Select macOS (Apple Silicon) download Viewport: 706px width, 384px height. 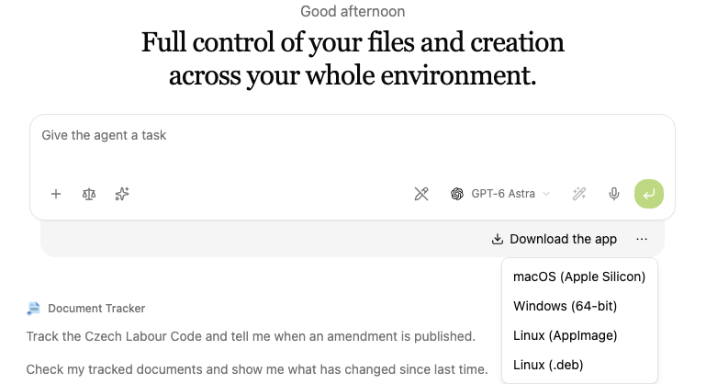point(579,277)
